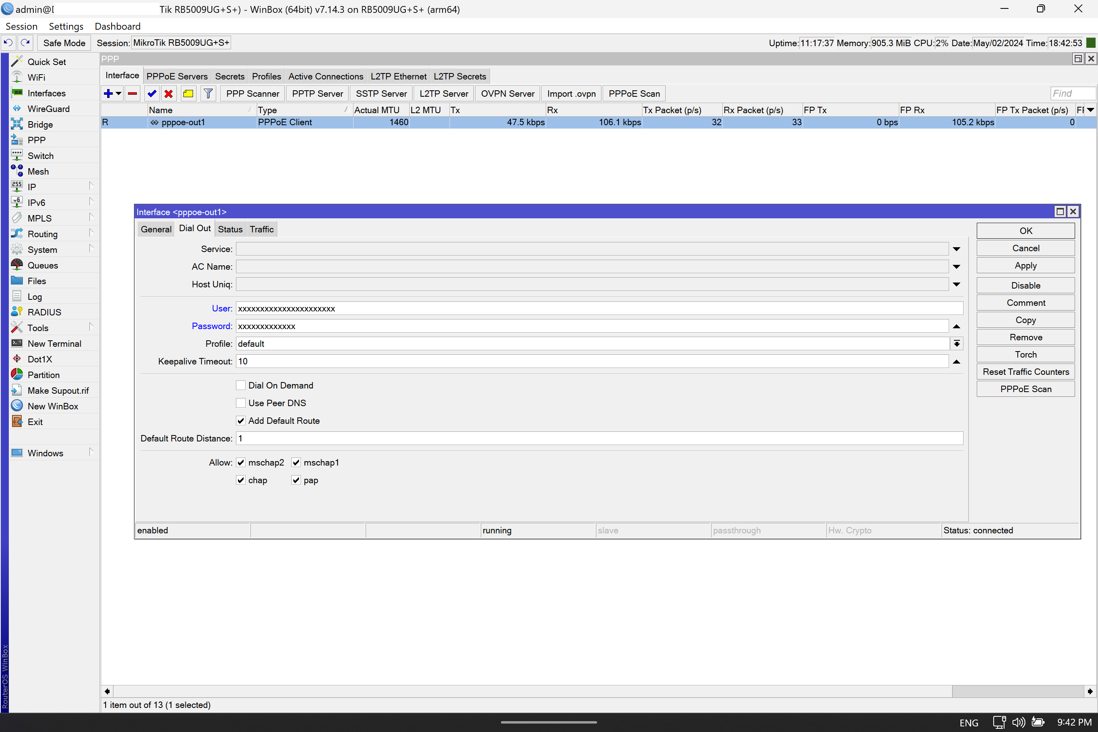
Task: Open the Dashboard menu
Action: click(x=118, y=26)
